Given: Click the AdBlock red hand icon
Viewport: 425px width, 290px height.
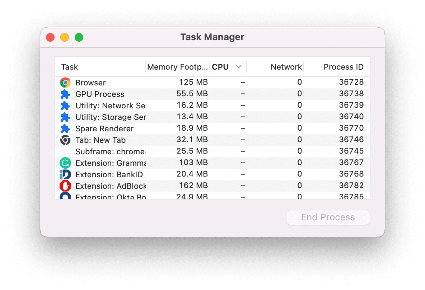Looking at the screenshot, I should [x=65, y=186].
